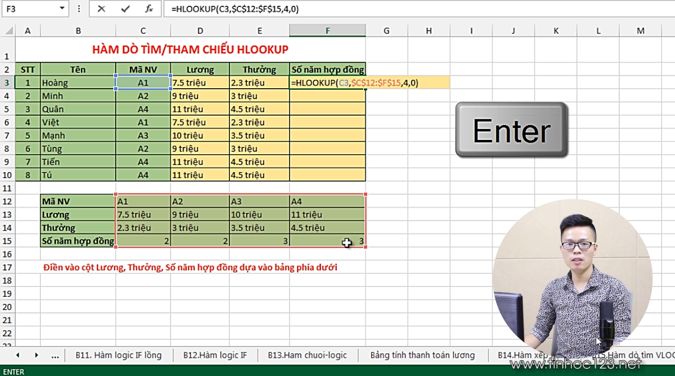The width and height of the screenshot is (675, 376).
Task: Click cell C3 containing A1
Action: pos(143,83)
